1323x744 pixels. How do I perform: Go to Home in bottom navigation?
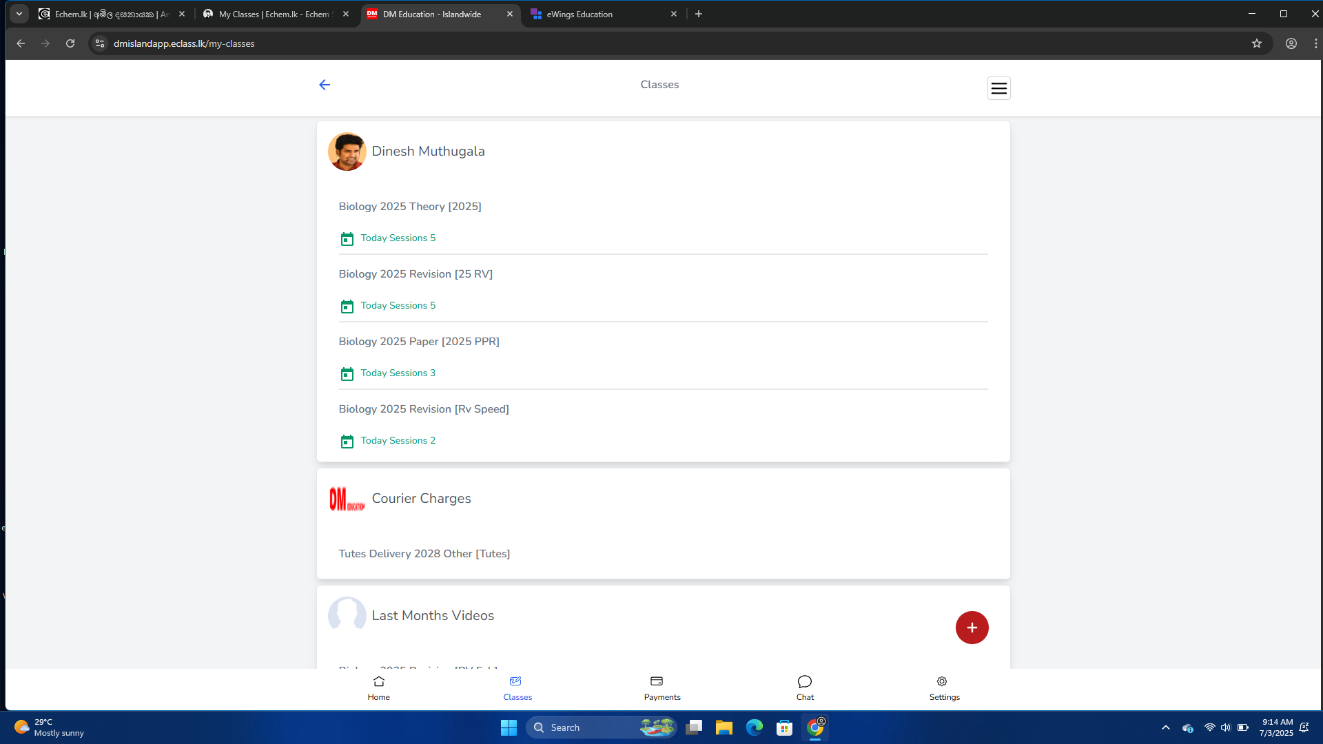(378, 688)
